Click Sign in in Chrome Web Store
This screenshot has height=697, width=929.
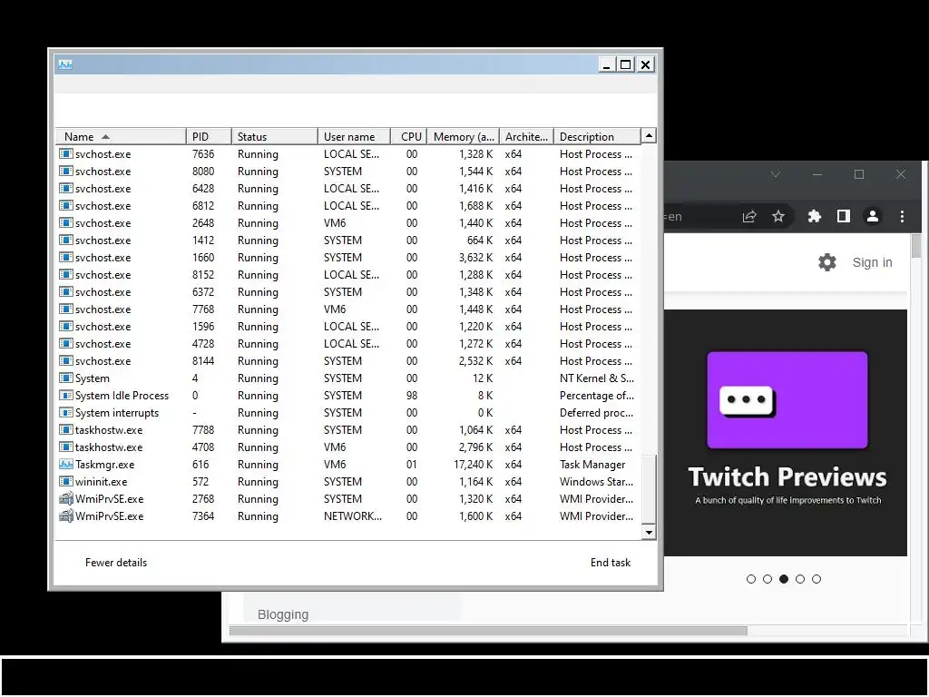coord(872,262)
